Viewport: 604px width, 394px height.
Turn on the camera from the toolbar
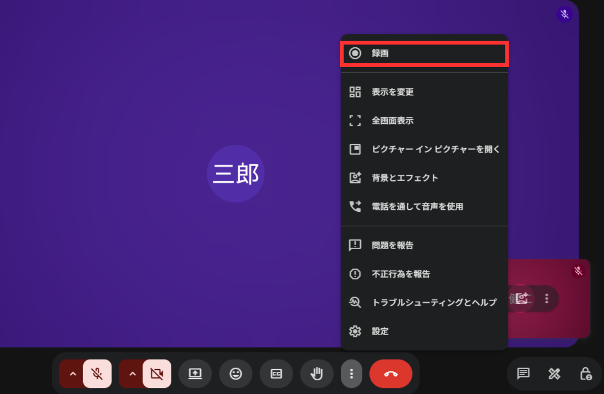pos(157,374)
